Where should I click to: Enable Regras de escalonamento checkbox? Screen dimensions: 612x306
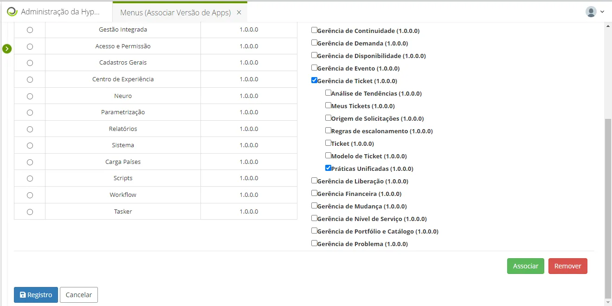(328, 130)
